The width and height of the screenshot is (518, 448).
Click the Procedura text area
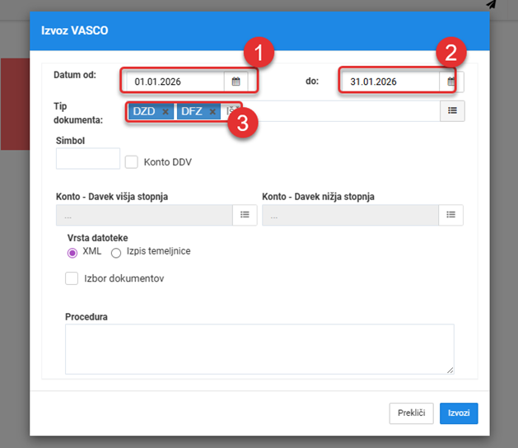point(259,349)
